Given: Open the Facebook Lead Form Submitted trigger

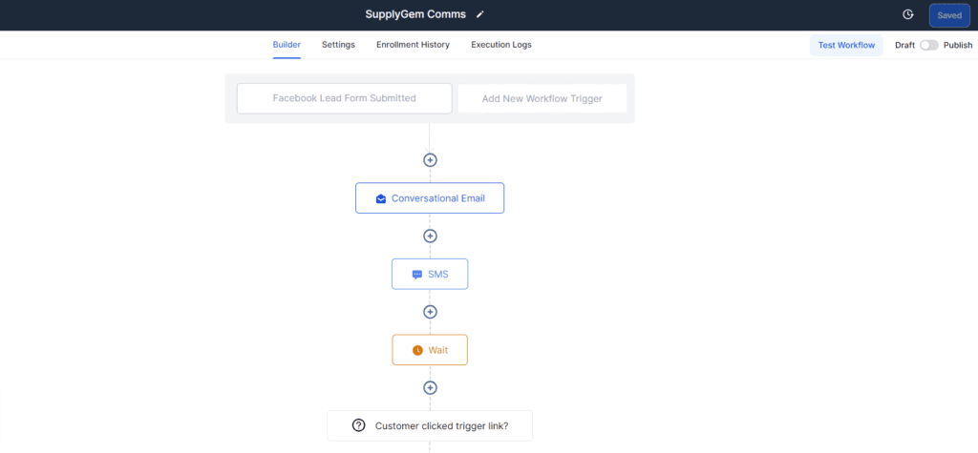Looking at the screenshot, I should click(x=344, y=98).
